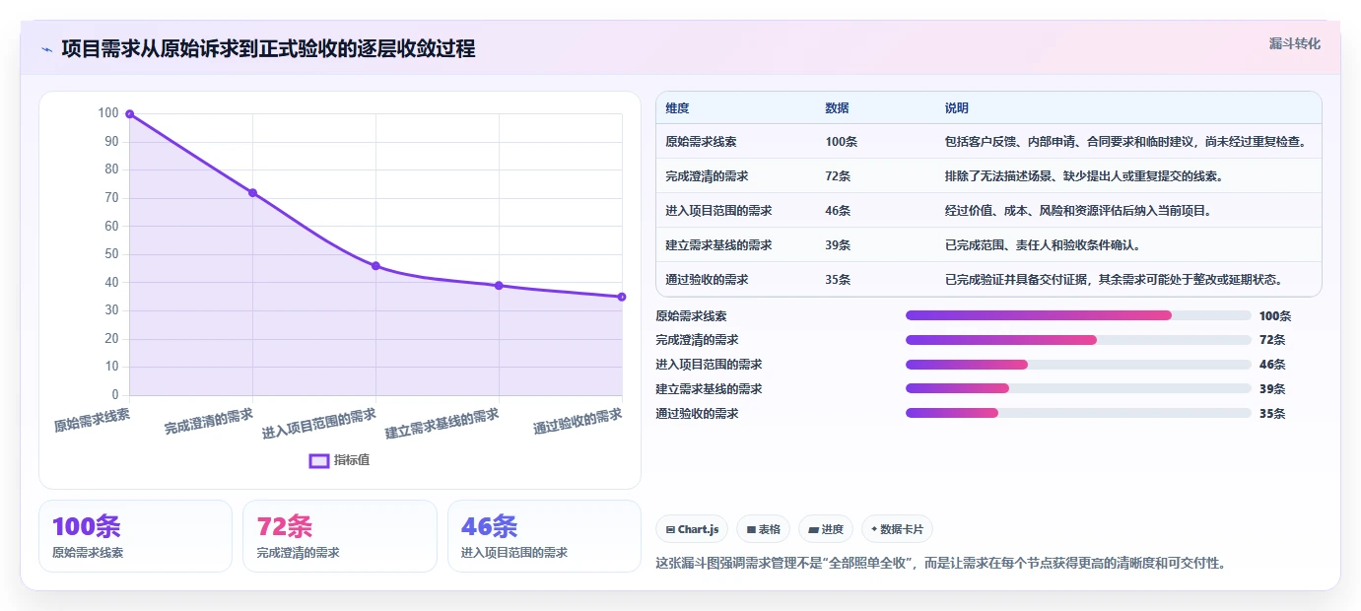Click the 35条 value beside the progress bar
This screenshot has height=611, width=1361.
[1272, 414]
